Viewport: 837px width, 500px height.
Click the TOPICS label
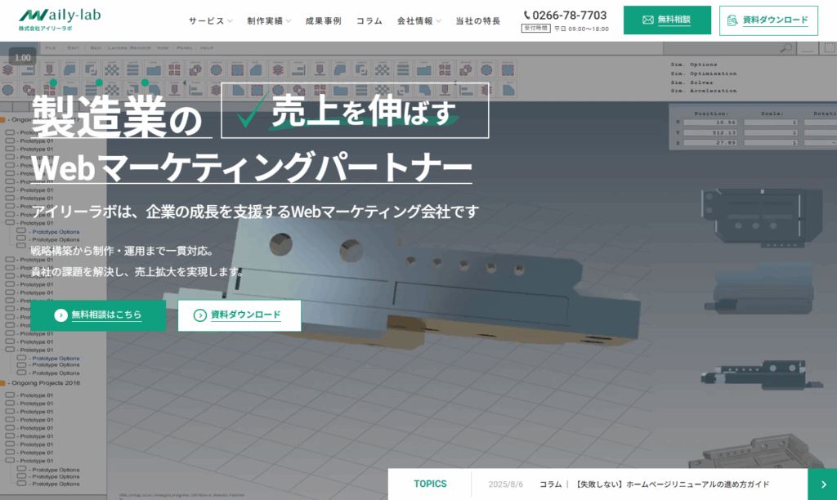click(x=430, y=484)
